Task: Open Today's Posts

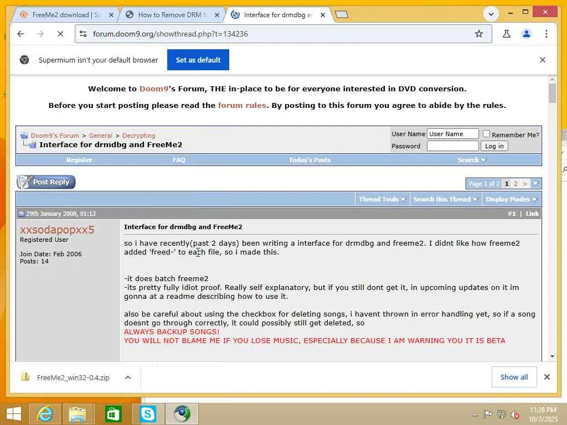Action: click(x=310, y=160)
